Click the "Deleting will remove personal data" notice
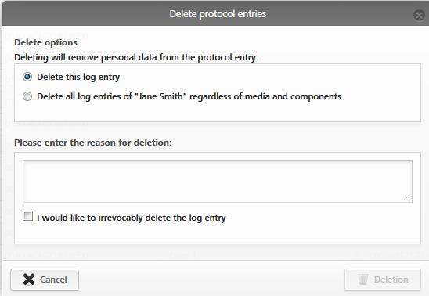Screen dimensions: 429x296 point(135,57)
